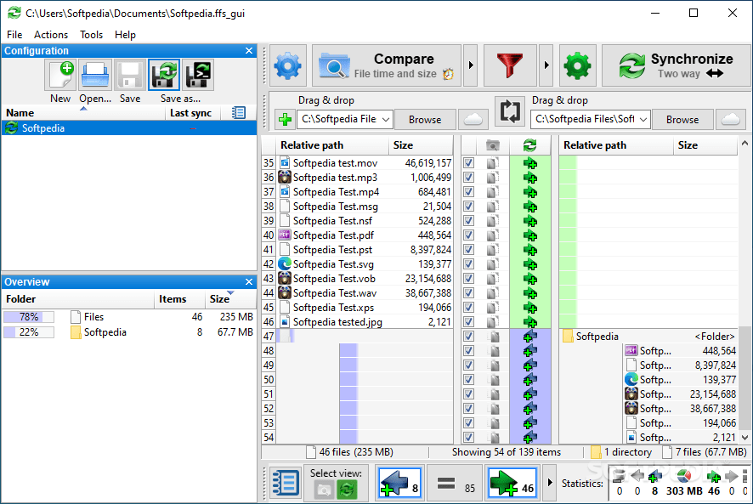The height and width of the screenshot is (504, 753).
Task: Browse for right folder
Action: click(x=682, y=120)
